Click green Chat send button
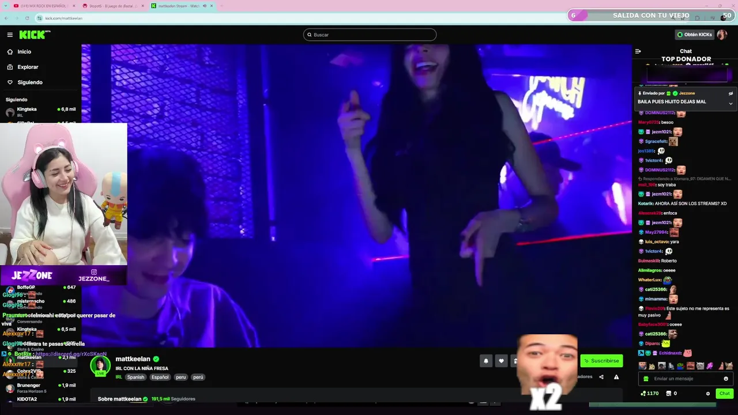Image resolution: width=738 pixels, height=415 pixels. 724,394
